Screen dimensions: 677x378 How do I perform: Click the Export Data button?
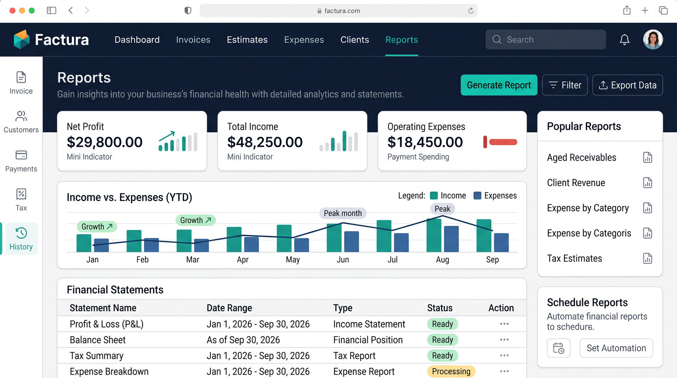pos(627,85)
